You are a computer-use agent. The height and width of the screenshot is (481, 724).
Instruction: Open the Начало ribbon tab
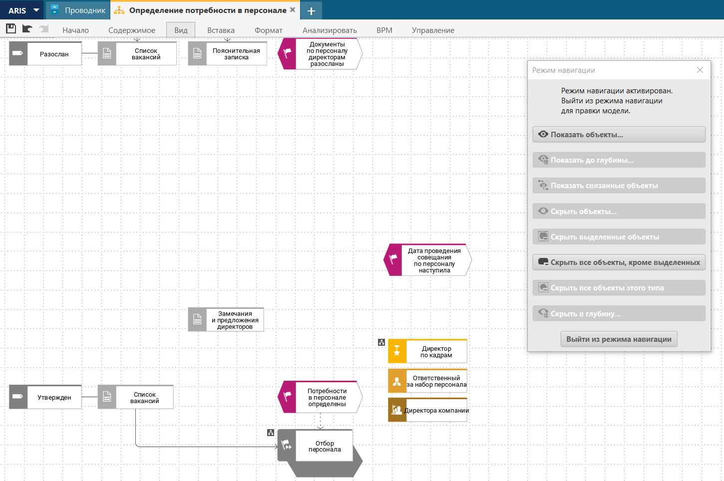[76, 30]
